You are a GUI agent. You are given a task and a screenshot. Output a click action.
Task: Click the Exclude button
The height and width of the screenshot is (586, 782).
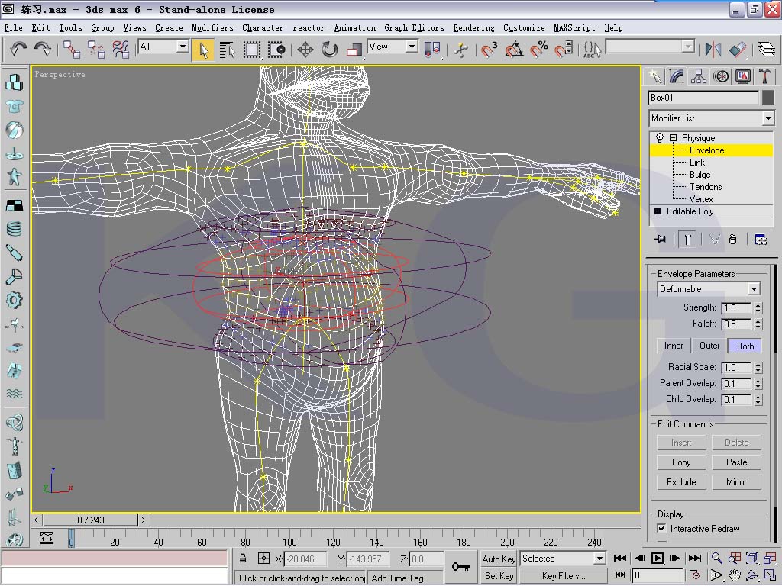click(x=681, y=482)
